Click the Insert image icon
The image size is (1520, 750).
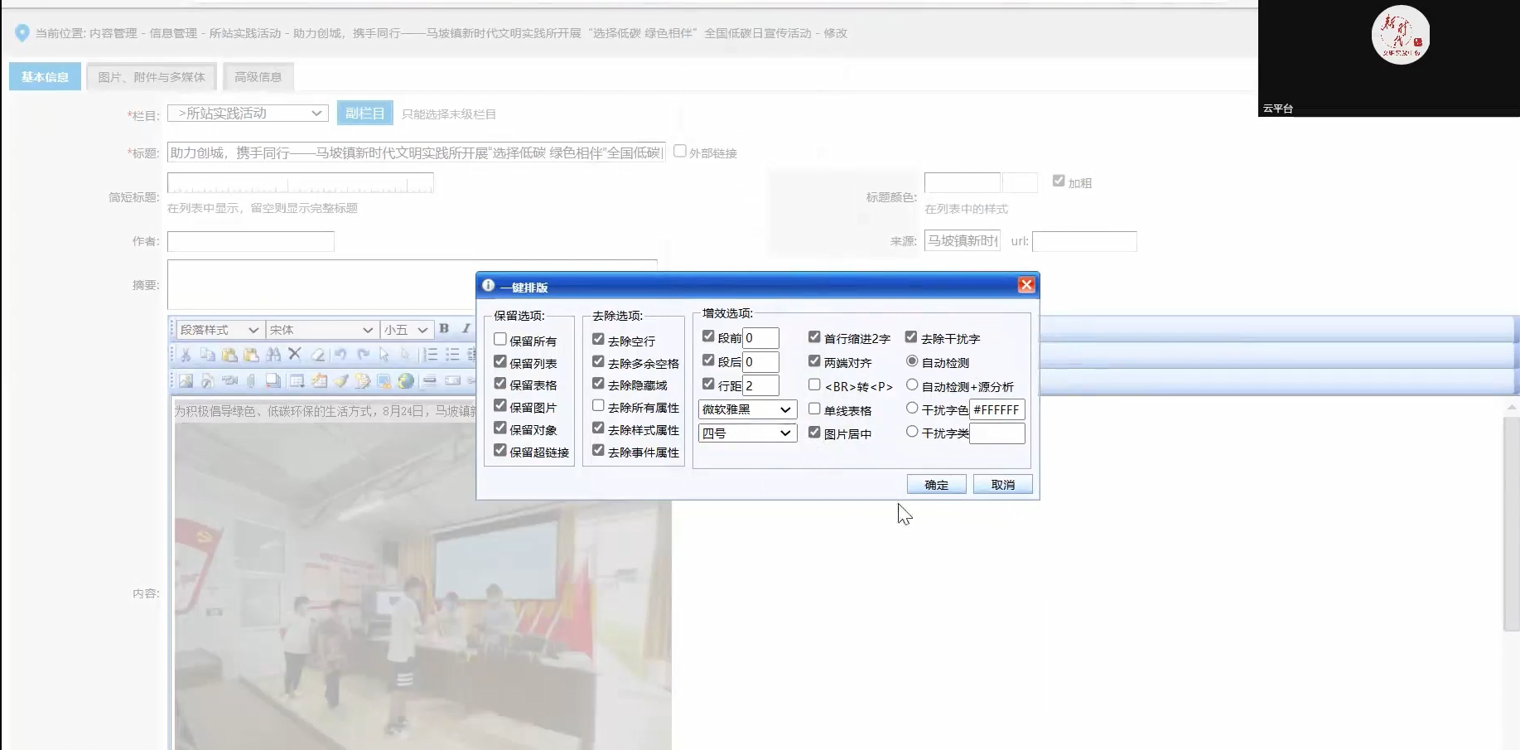(x=186, y=381)
